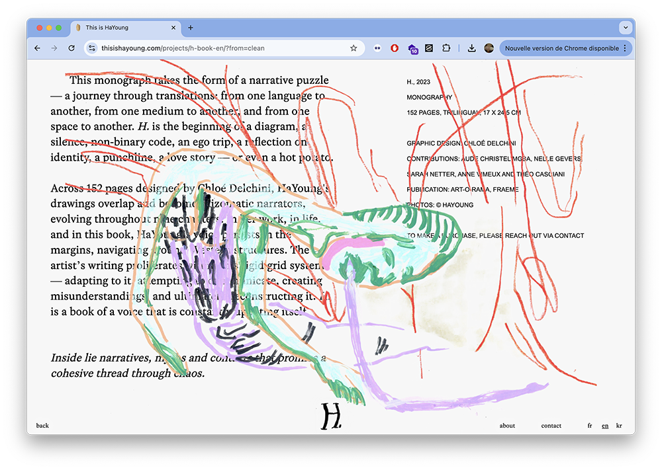Viewport: 662px width, 470px height.
Task: Open the red shield ad blocker extension
Action: (395, 48)
